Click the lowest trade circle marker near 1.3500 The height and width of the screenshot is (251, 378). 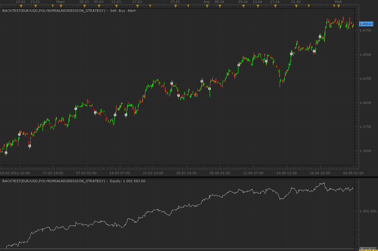6,153
